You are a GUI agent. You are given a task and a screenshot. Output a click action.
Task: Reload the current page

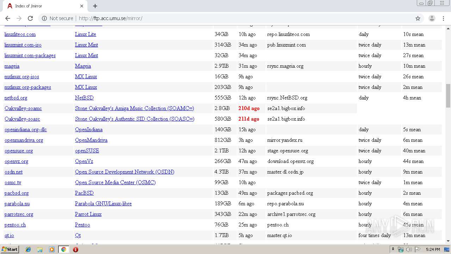(30, 18)
